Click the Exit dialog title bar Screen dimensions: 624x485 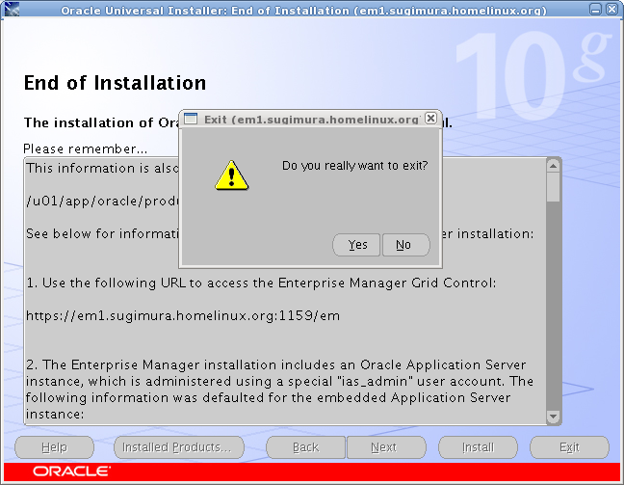tap(311, 119)
